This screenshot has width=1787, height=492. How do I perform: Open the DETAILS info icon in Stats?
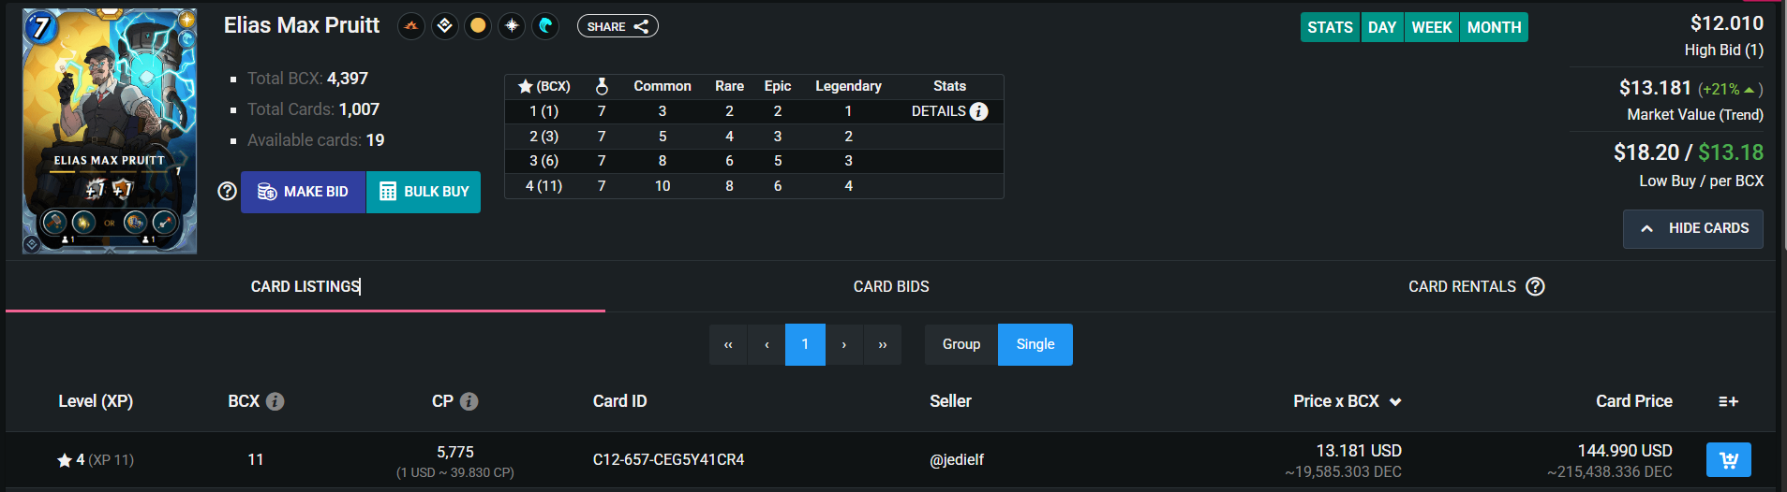(x=978, y=111)
